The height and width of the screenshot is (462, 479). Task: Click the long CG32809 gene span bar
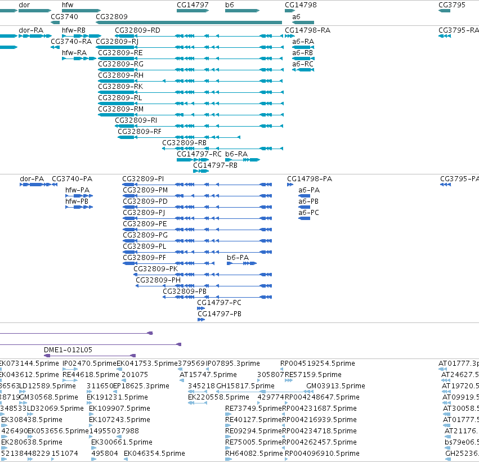pos(189,23)
